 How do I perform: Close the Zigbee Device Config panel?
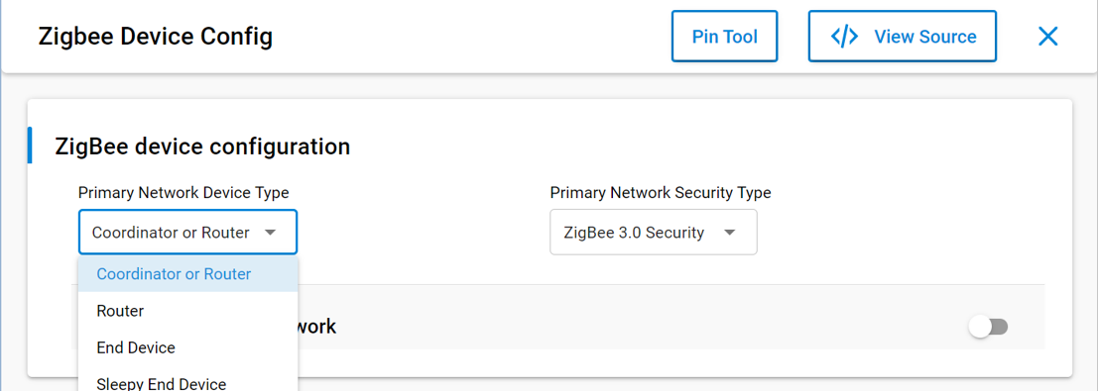pyautogui.click(x=1047, y=37)
